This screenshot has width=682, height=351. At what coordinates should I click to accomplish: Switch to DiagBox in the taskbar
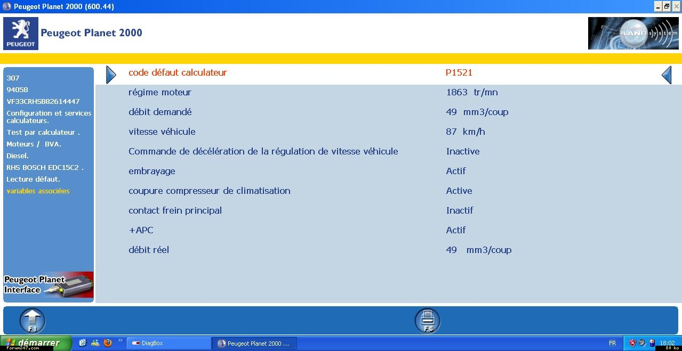click(168, 344)
